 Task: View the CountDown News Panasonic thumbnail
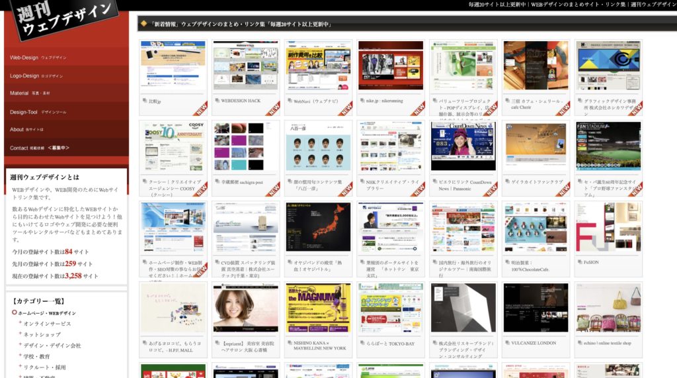pos(463,146)
